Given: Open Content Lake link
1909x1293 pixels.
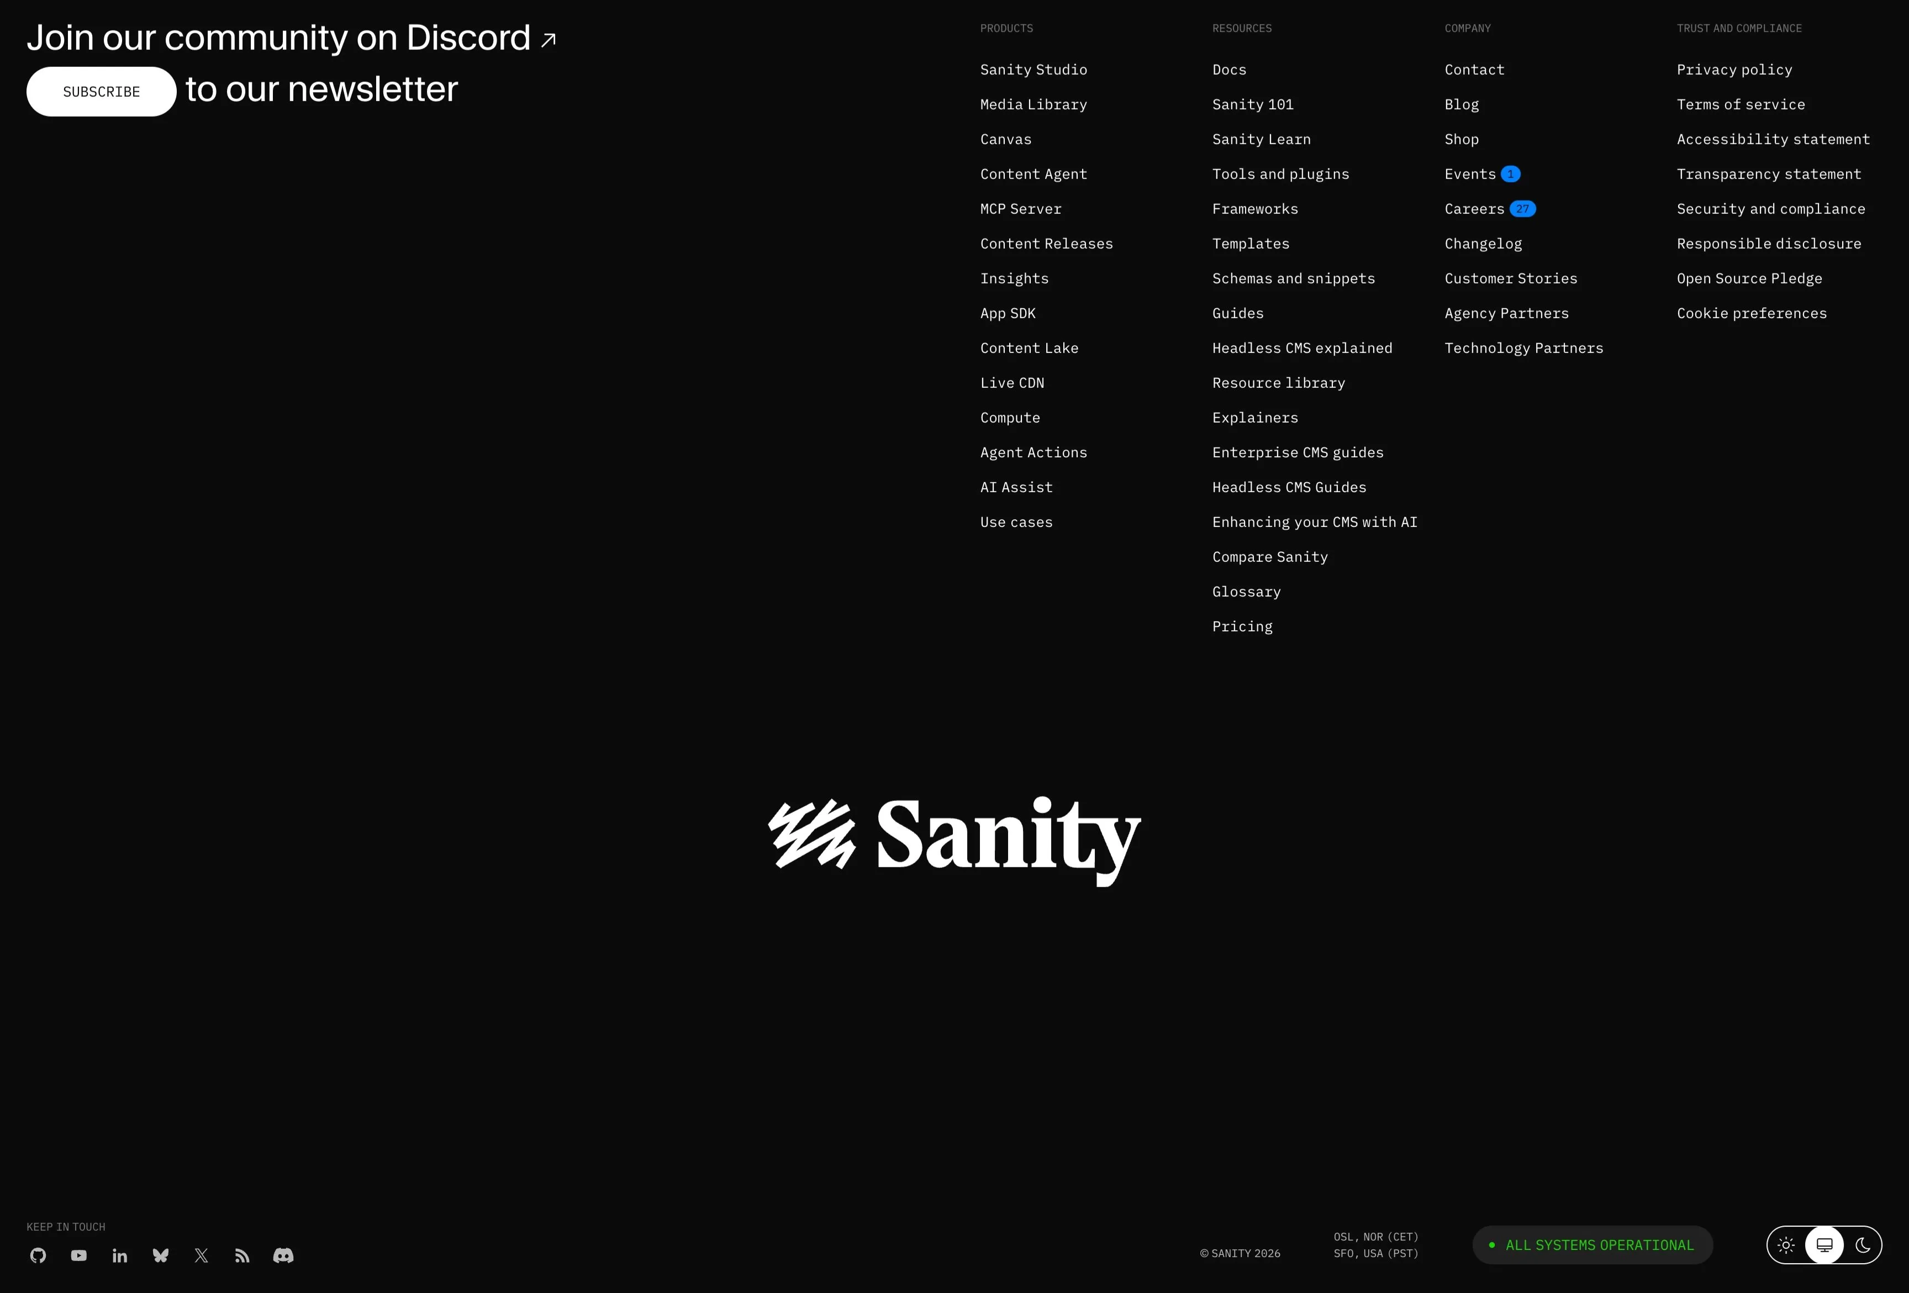Looking at the screenshot, I should tap(1029, 349).
